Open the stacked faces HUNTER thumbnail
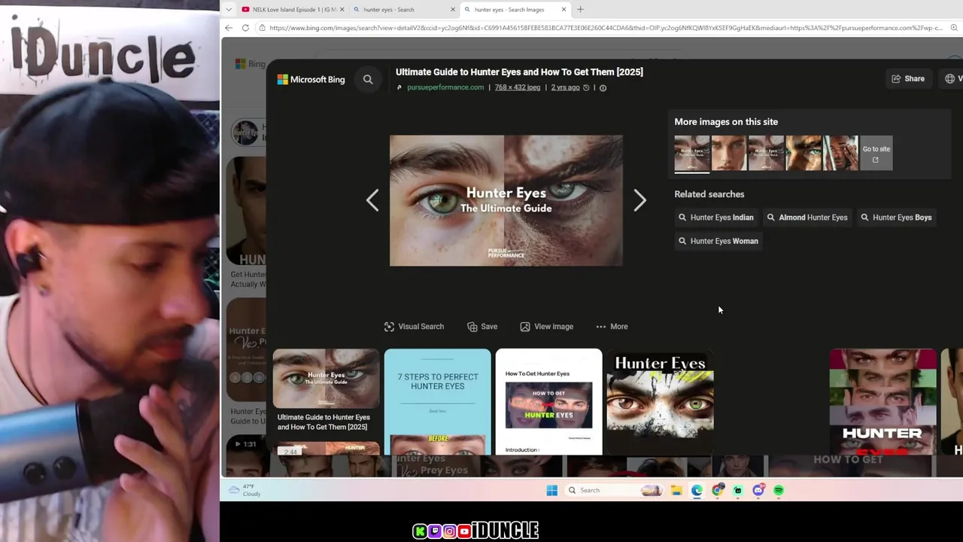Screen dimensions: 963x542 882,402
